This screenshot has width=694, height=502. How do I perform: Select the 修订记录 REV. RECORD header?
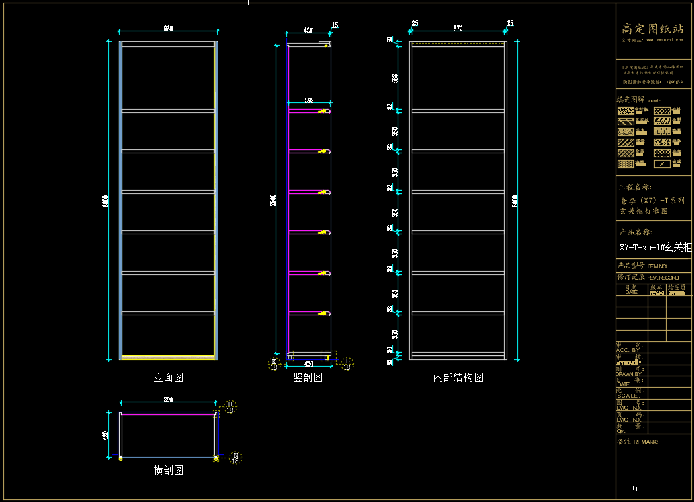tap(648, 277)
